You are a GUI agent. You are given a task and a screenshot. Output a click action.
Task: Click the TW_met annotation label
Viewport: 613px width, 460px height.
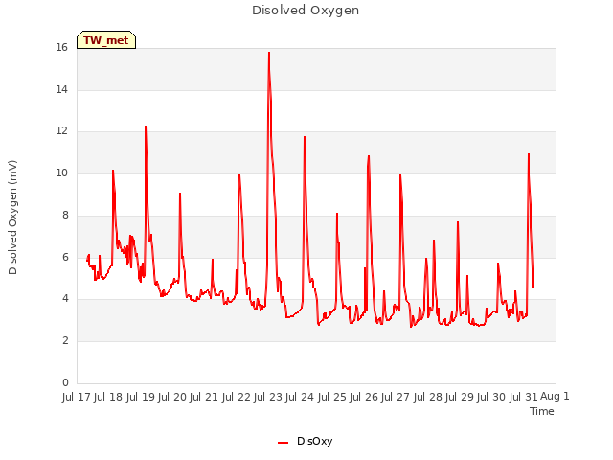pyautogui.click(x=106, y=40)
